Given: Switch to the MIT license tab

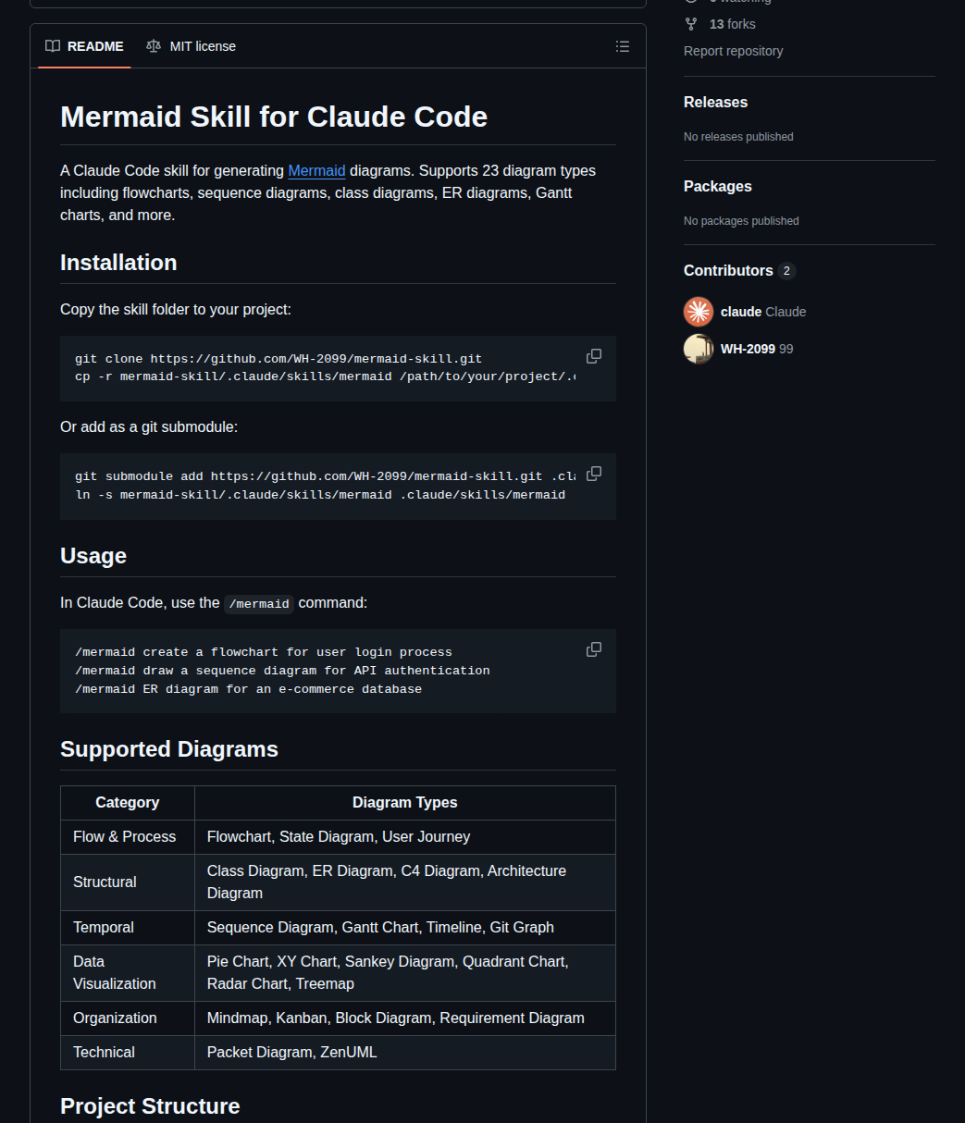Looking at the screenshot, I should pyautogui.click(x=191, y=46).
